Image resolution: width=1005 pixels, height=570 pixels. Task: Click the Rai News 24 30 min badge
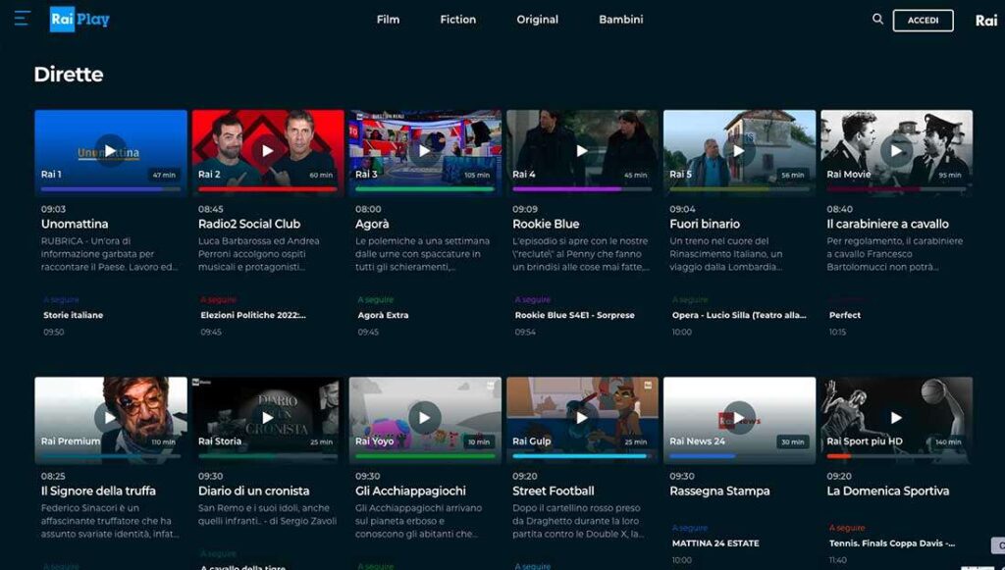click(793, 441)
